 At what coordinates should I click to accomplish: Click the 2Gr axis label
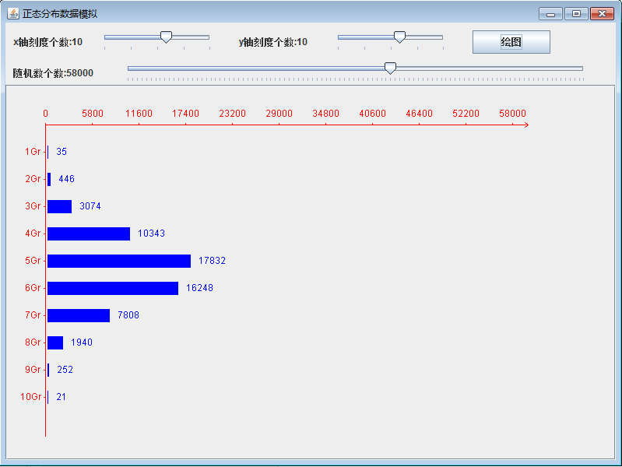[x=33, y=179]
